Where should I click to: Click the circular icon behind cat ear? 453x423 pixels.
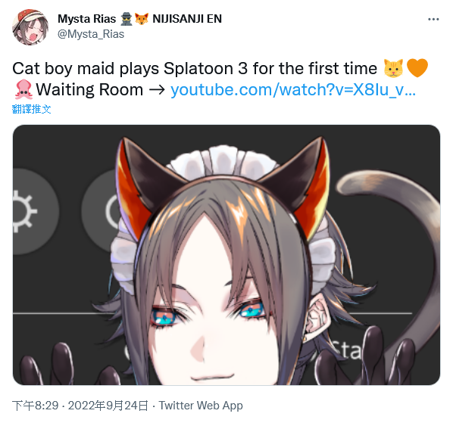(101, 210)
